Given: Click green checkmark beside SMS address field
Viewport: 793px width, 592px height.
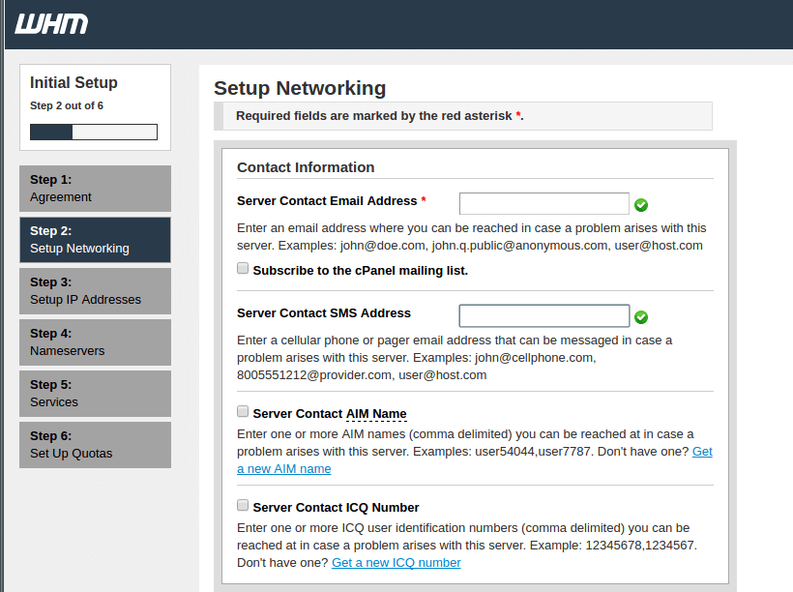Looking at the screenshot, I should [641, 317].
